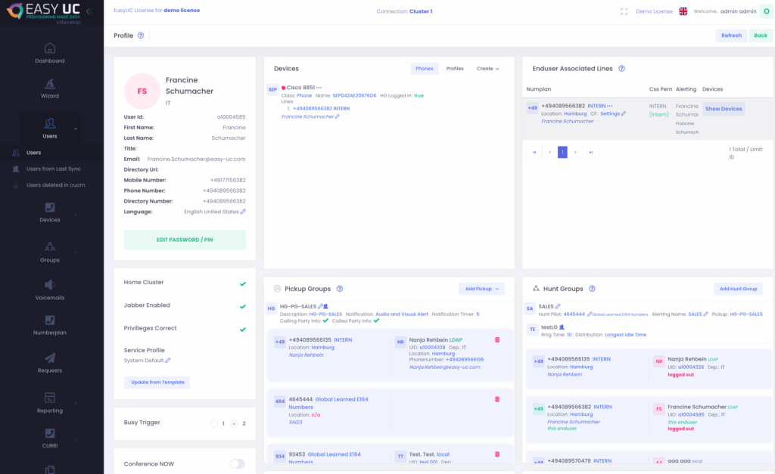Screen dimensions: 775x474
Task: Open Users from Last Sync
Action: click(49, 169)
